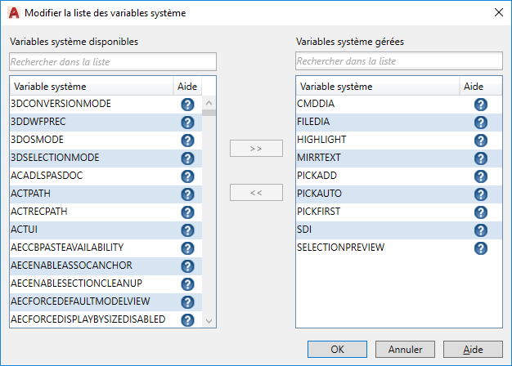Sort available list by Variable système header
The image size is (512, 366).
(x=90, y=87)
